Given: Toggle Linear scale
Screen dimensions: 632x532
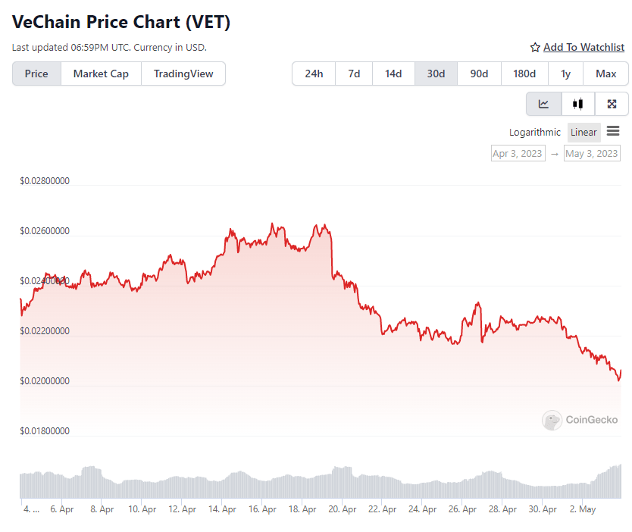Looking at the screenshot, I should pyautogui.click(x=584, y=132).
